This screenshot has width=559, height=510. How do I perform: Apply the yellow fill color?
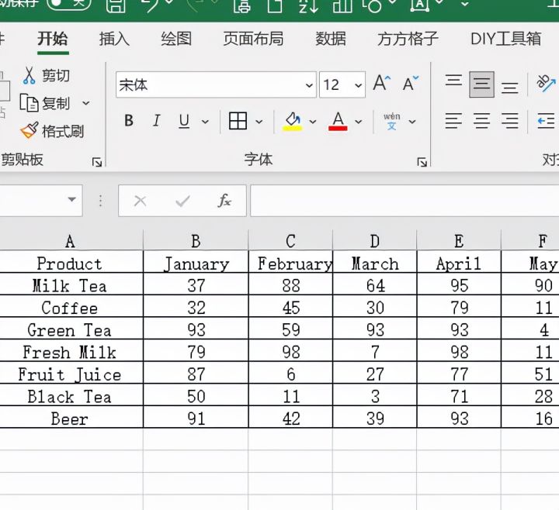293,122
